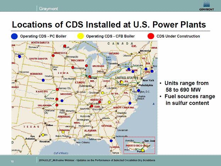This screenshot has width=221, height=166.
Task: Click the "UNITED STATES" map label
Action: [x=127, y=78]
